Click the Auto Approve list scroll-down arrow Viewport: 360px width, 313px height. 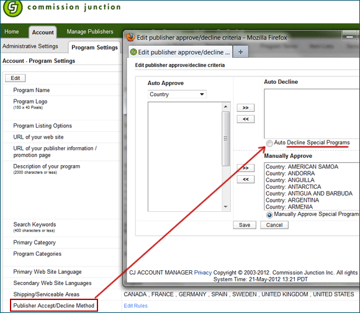click(x=226, y=207)
